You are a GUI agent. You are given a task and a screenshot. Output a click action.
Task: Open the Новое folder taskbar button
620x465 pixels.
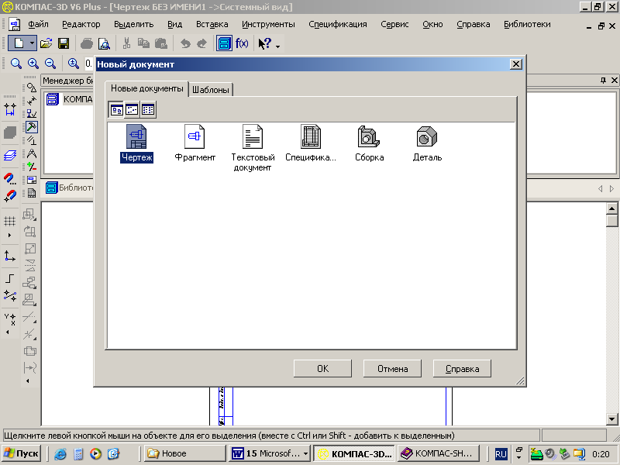coord(184,453)
